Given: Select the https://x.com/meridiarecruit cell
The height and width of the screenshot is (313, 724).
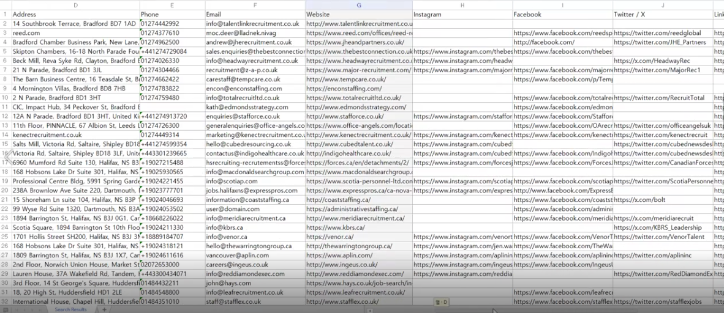Looking at the screenshot, I should click(x=663, y=218).
